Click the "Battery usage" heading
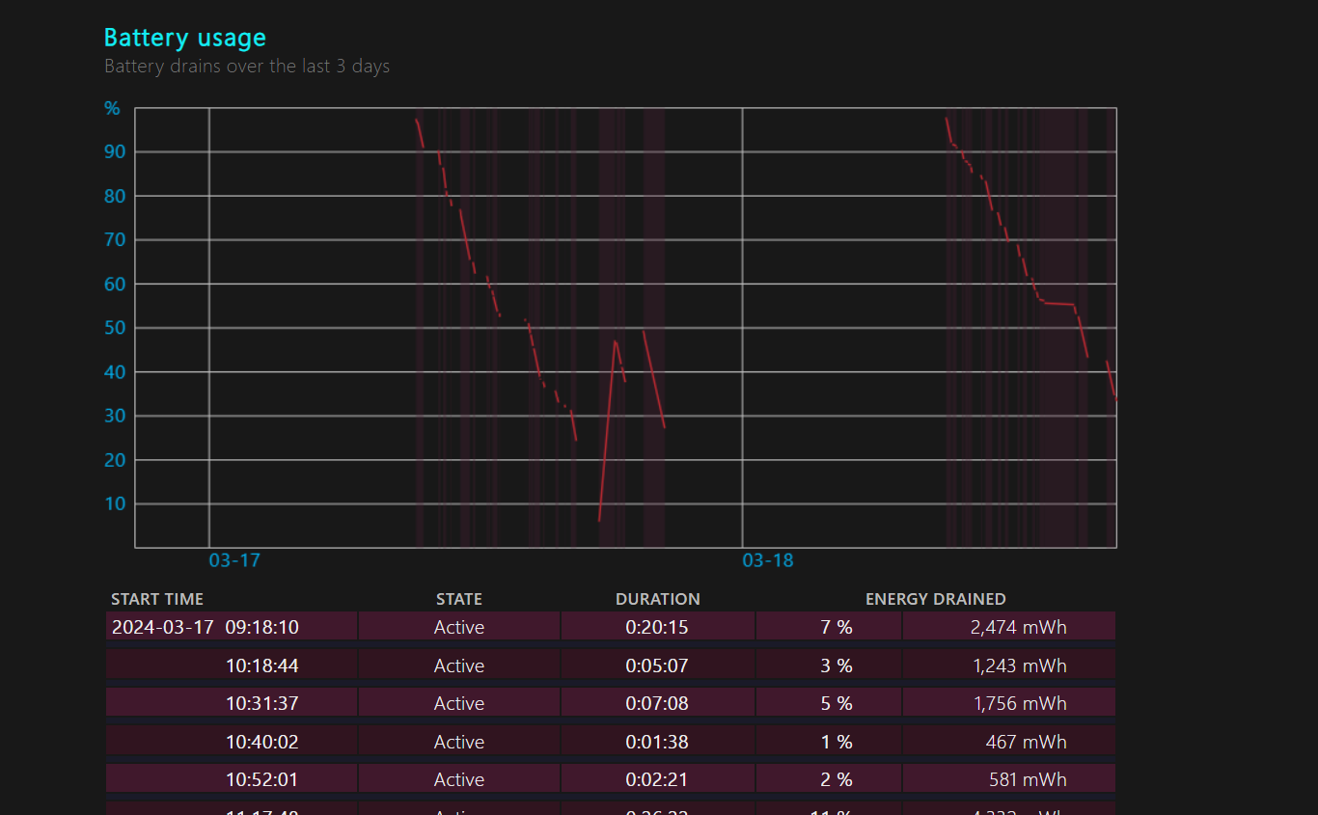This screenshot has width=1318, height=815. (x=184, y=38)
